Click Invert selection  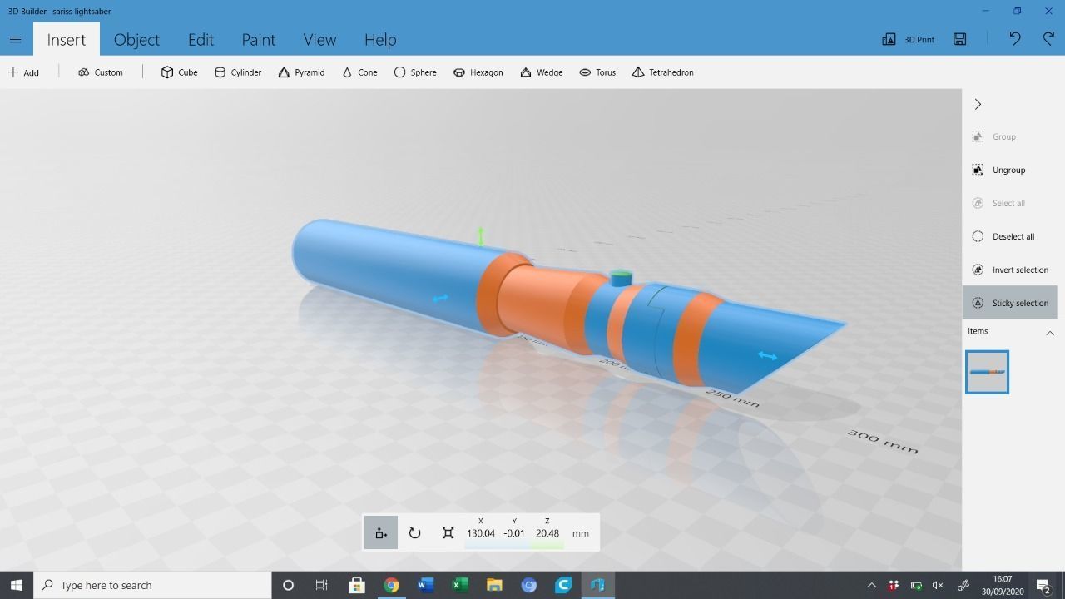1009,270
